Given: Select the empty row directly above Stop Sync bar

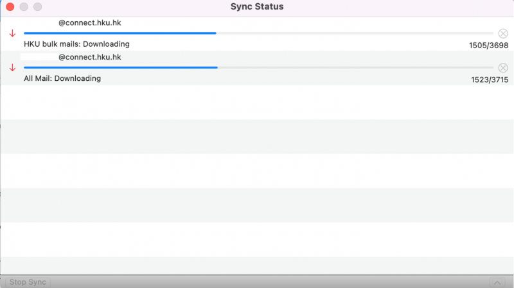Looking at the screenshot, I should 257,266.
